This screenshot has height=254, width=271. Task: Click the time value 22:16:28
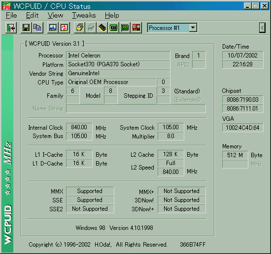[242, 64]
